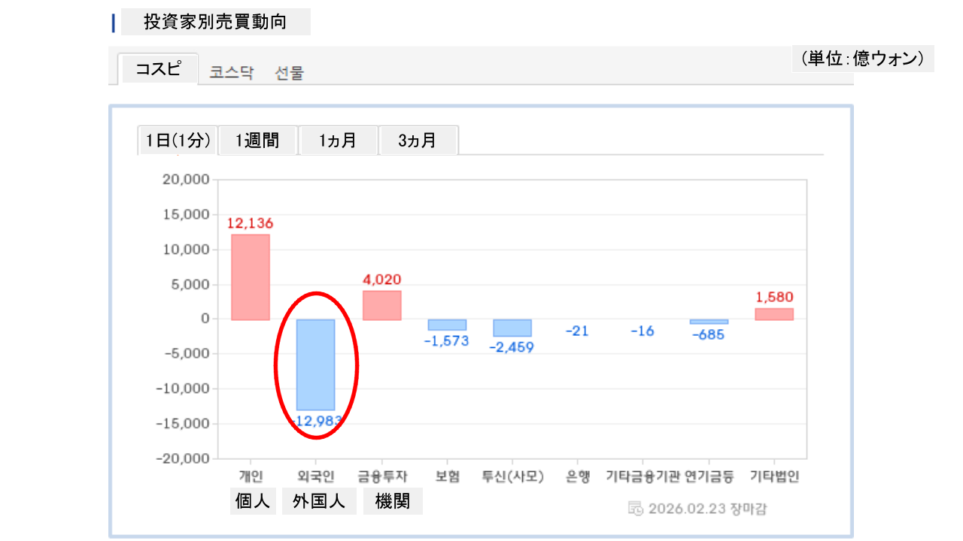Image resolution: width=963 pixels, height=541 pixels.
Task: Switch chart to 1週間 period
Action: [x=258, y=141]
